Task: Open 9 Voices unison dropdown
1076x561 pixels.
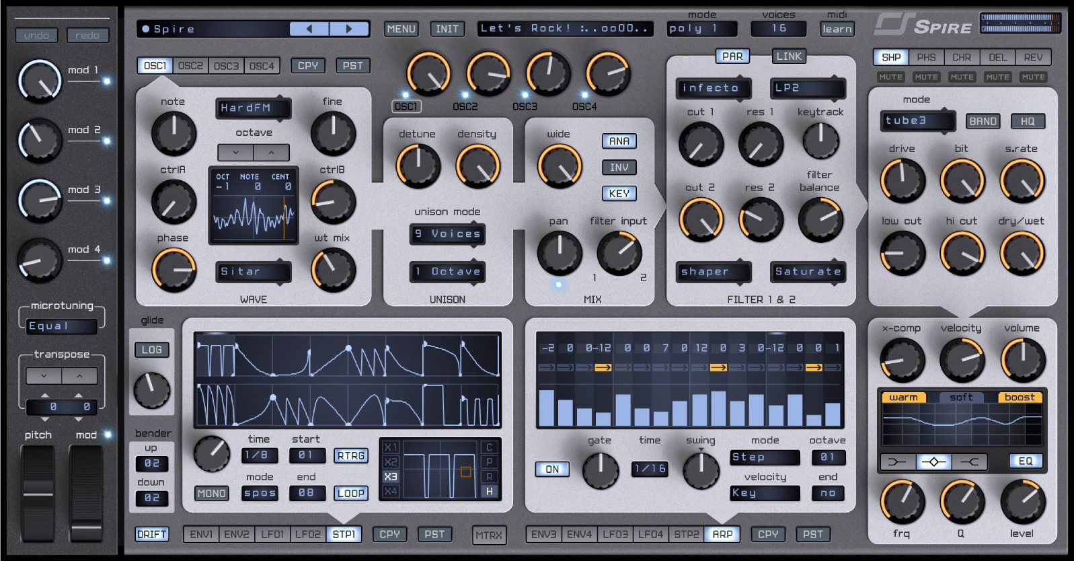Action: pos(447,234)
